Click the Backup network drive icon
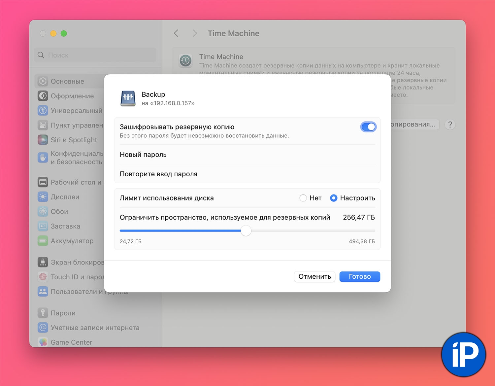Screen dimensions: 495x386 [128, 98]
